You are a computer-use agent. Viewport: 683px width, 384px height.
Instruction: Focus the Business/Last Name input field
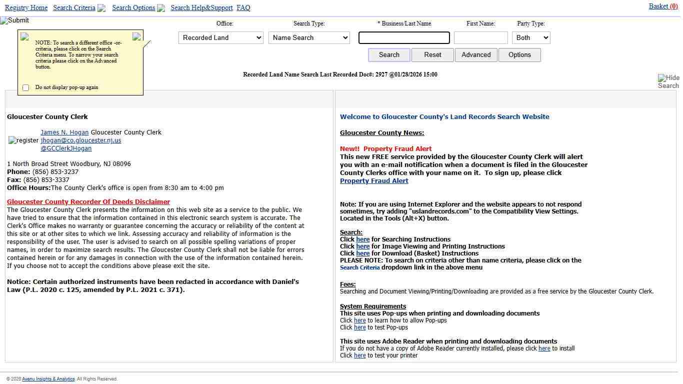coord(404,37)
